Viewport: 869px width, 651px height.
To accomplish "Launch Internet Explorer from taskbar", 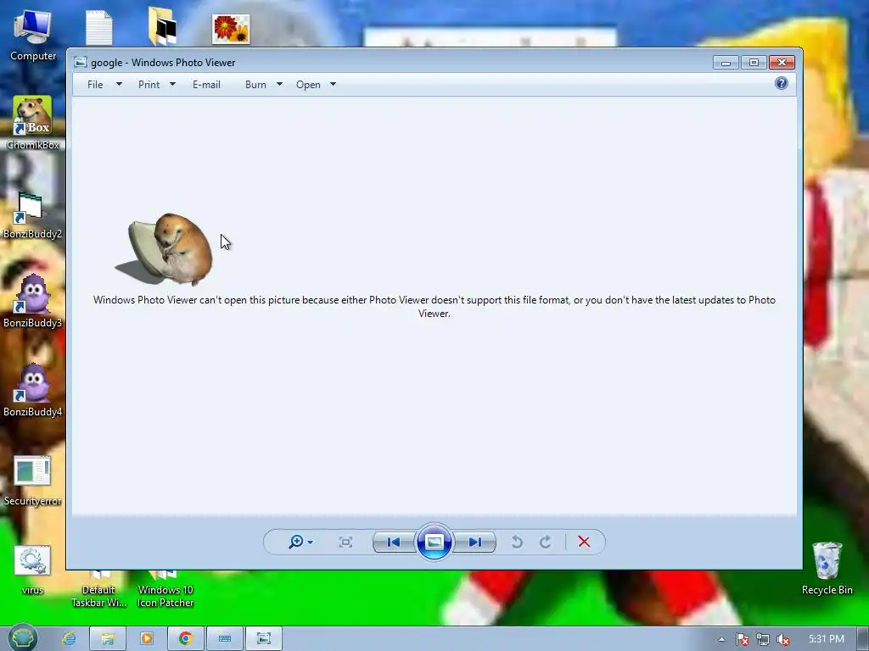I will [x=69, y=638].
